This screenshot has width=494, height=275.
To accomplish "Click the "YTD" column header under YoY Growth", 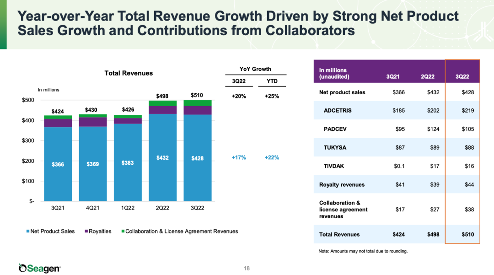I will [x=272, y=81].
